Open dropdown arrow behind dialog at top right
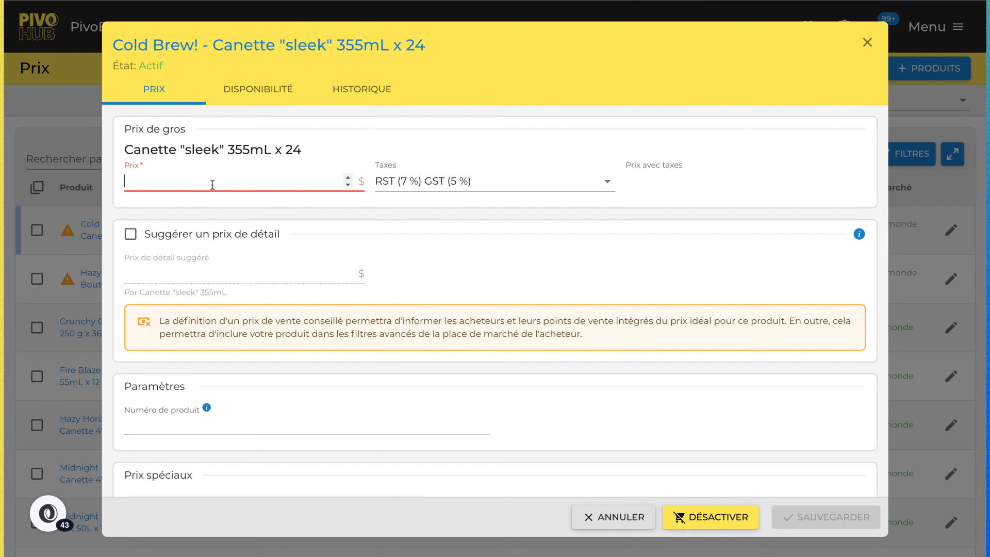This screenshot has width=990, height=557. click(x=963, y=100)
